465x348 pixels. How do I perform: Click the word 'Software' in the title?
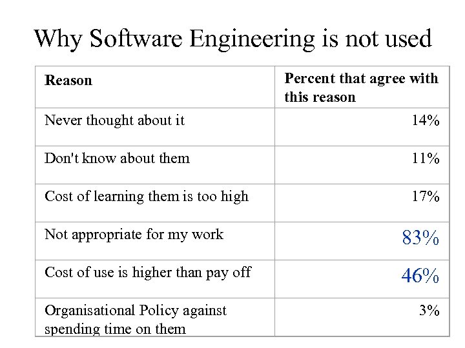137,39
